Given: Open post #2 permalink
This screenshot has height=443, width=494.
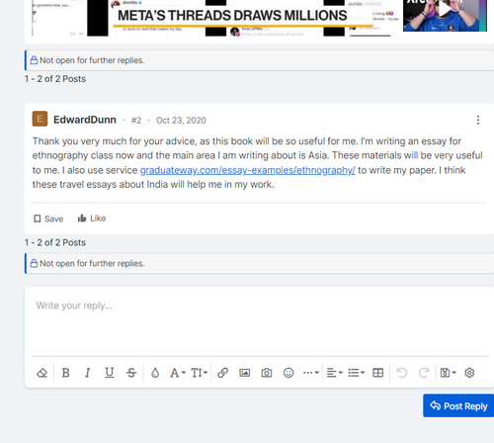Looking at the screenshot, I should pos(136,121).
